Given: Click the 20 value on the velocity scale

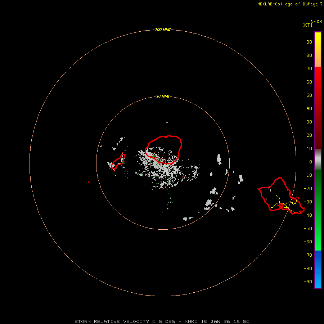Looking at the screenshot, I should point(309,135).
